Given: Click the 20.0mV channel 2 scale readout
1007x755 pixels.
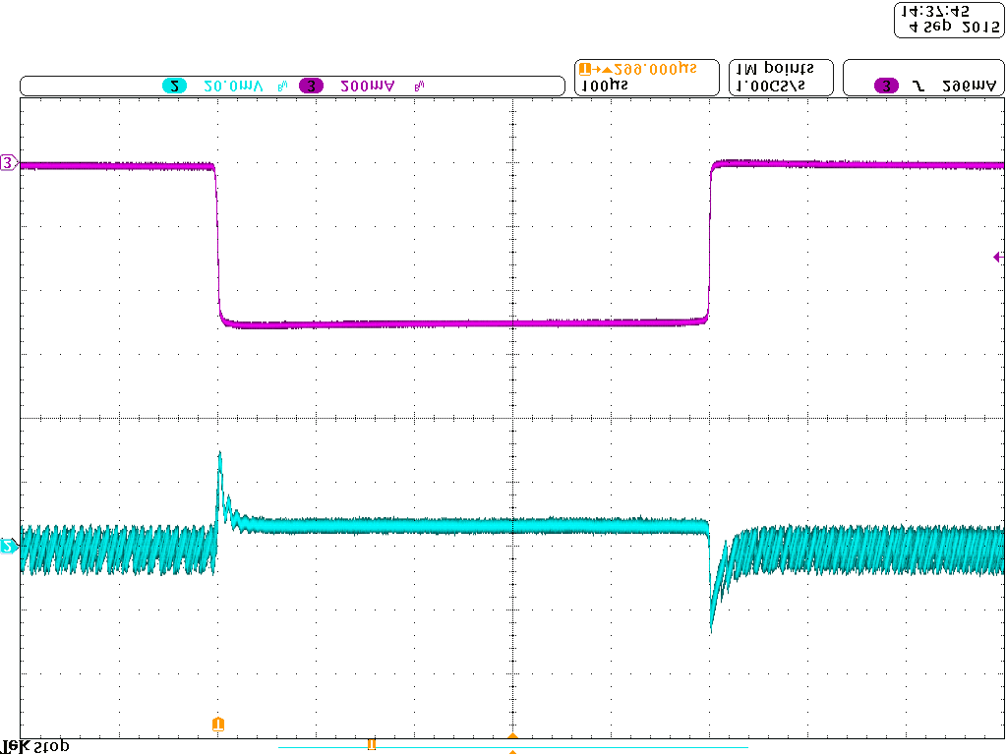Looking at the screenshot, I should (x=234, y=87).
